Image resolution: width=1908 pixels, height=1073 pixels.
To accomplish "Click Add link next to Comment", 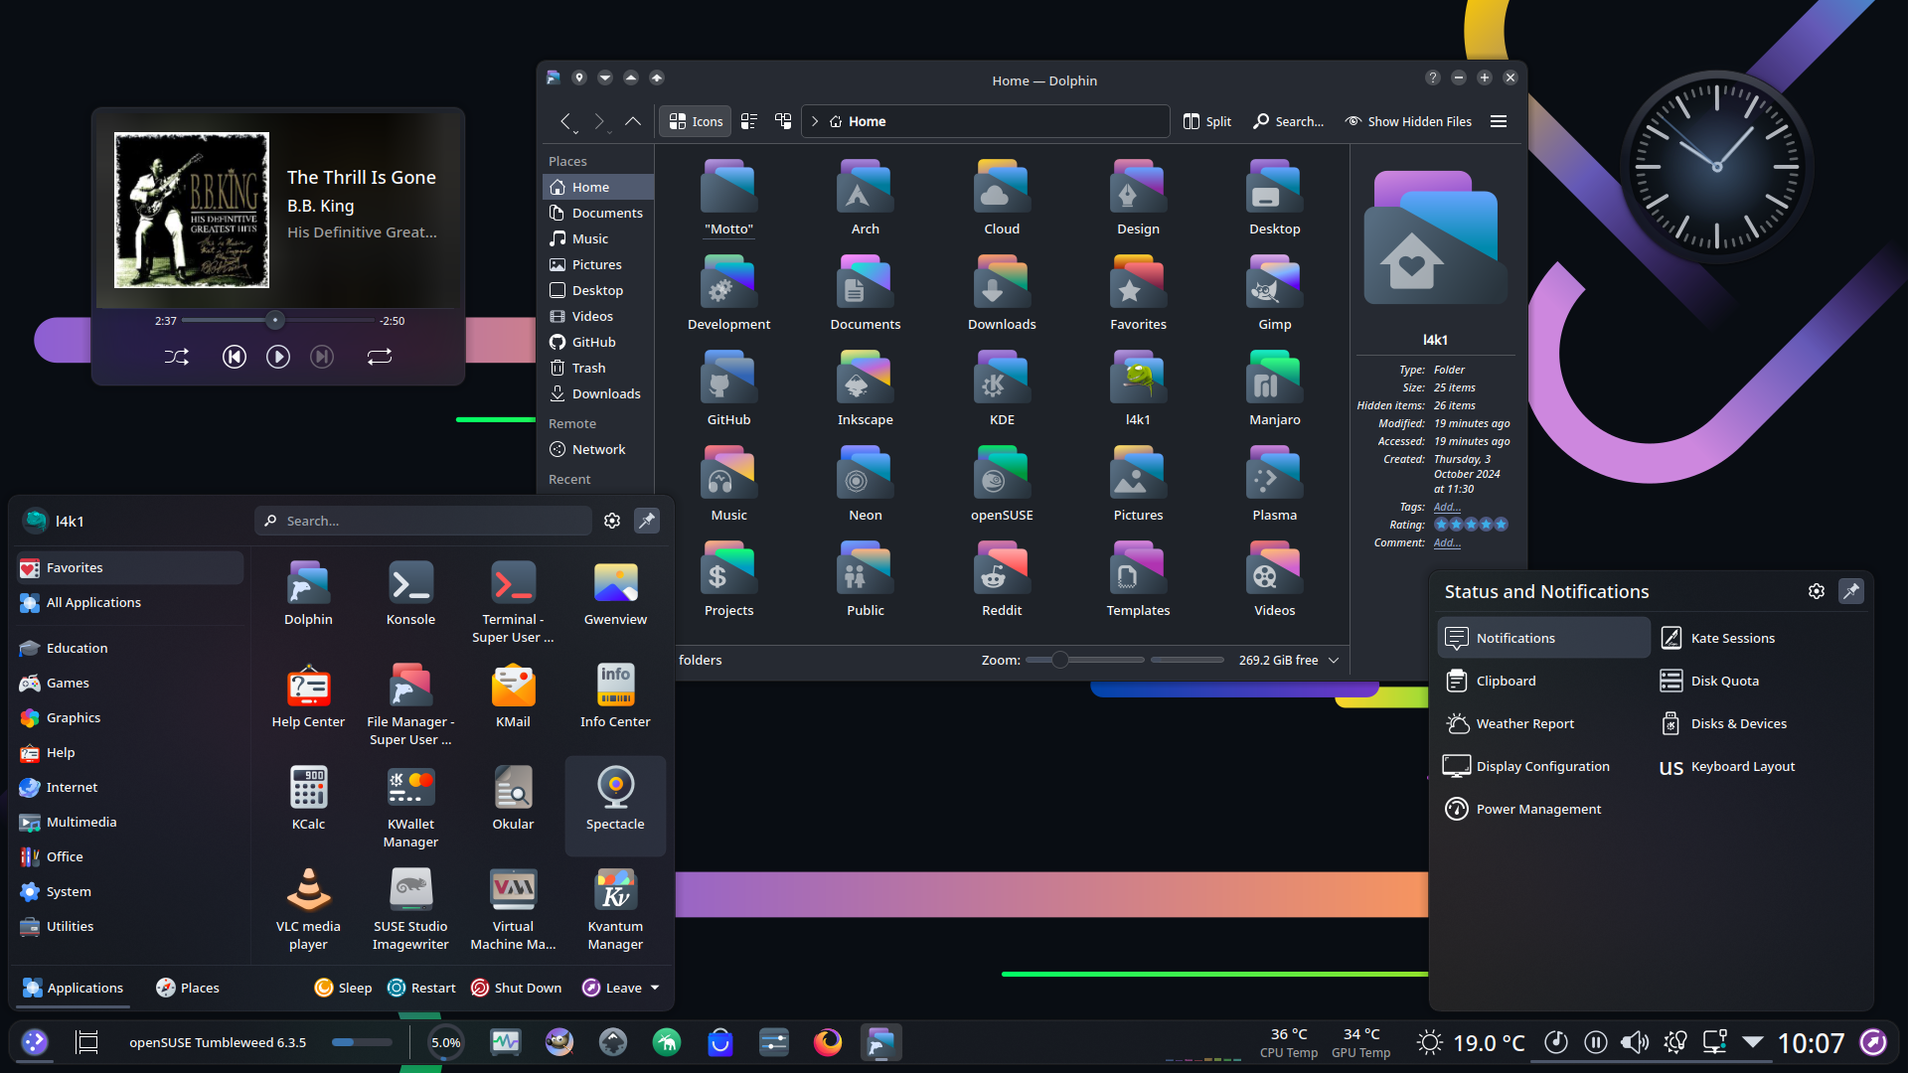I will (x=1447, y=542).
